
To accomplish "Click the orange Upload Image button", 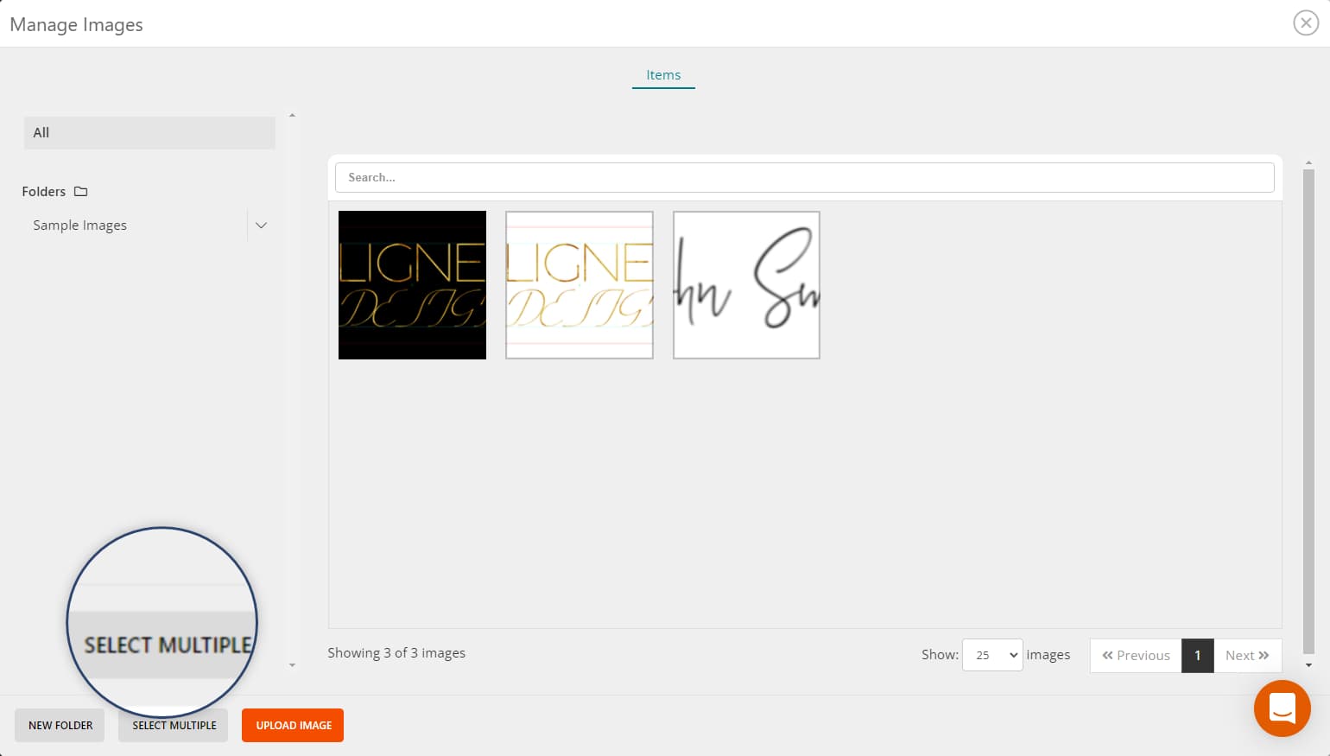I will click(x=292, y=725).
